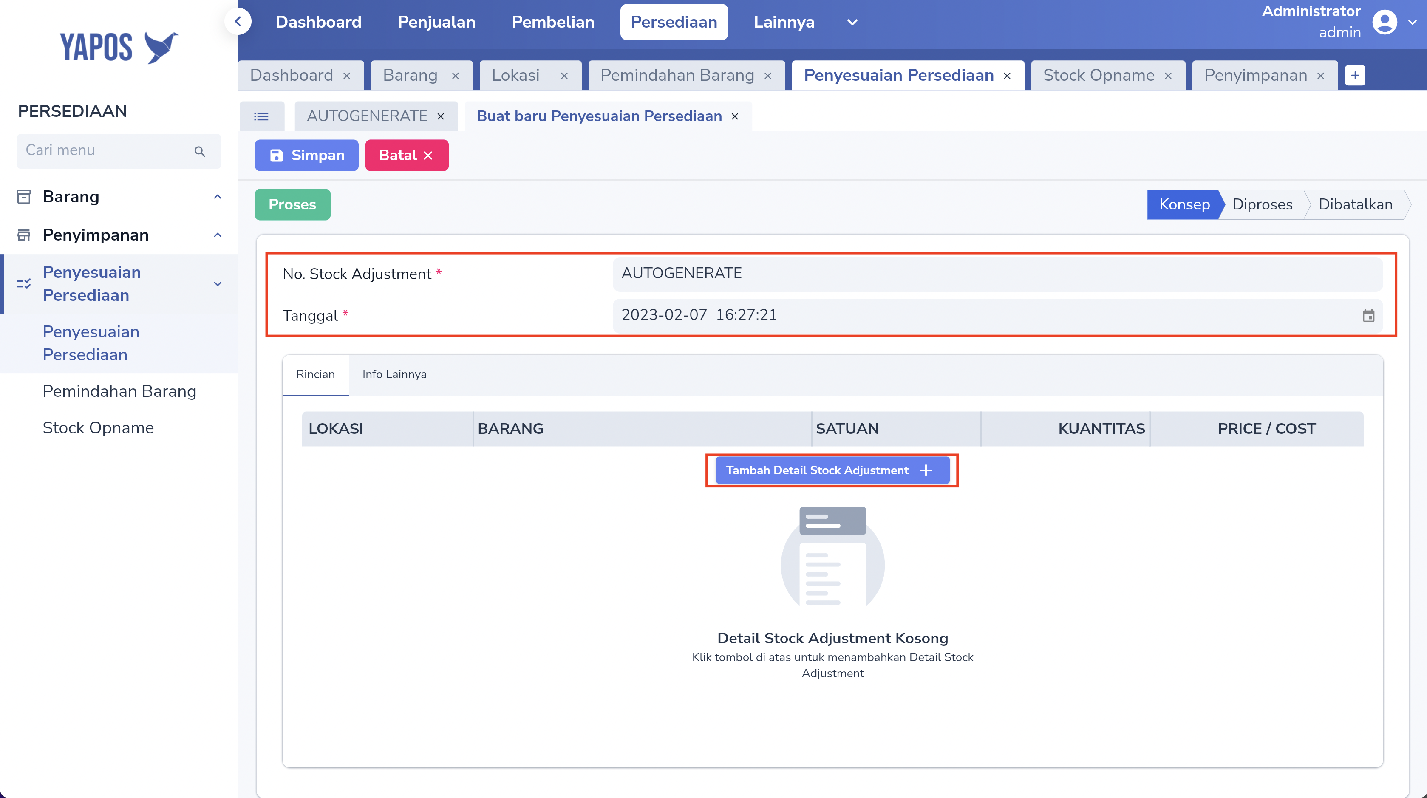Switch to the Pemindahan Barang page tab
This screenshot has height=798, width=1427.
point(677,75)
